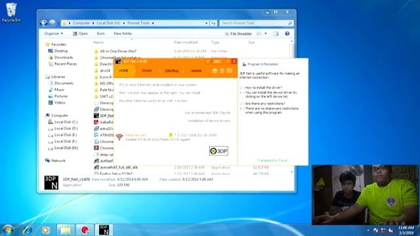Click New folder in Explorer toolbar
This screenshot has width=420, height=236.
pos(123,33)
